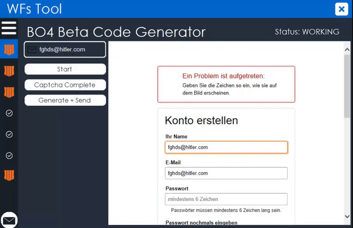Click the 'Passwort nochmals eingeben' label
The width and height of the screenshot is (353, 228).
[x=202, y=223]
